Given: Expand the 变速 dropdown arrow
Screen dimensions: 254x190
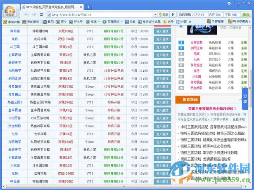Looking at the screenshot, I should tap(99, 22).
